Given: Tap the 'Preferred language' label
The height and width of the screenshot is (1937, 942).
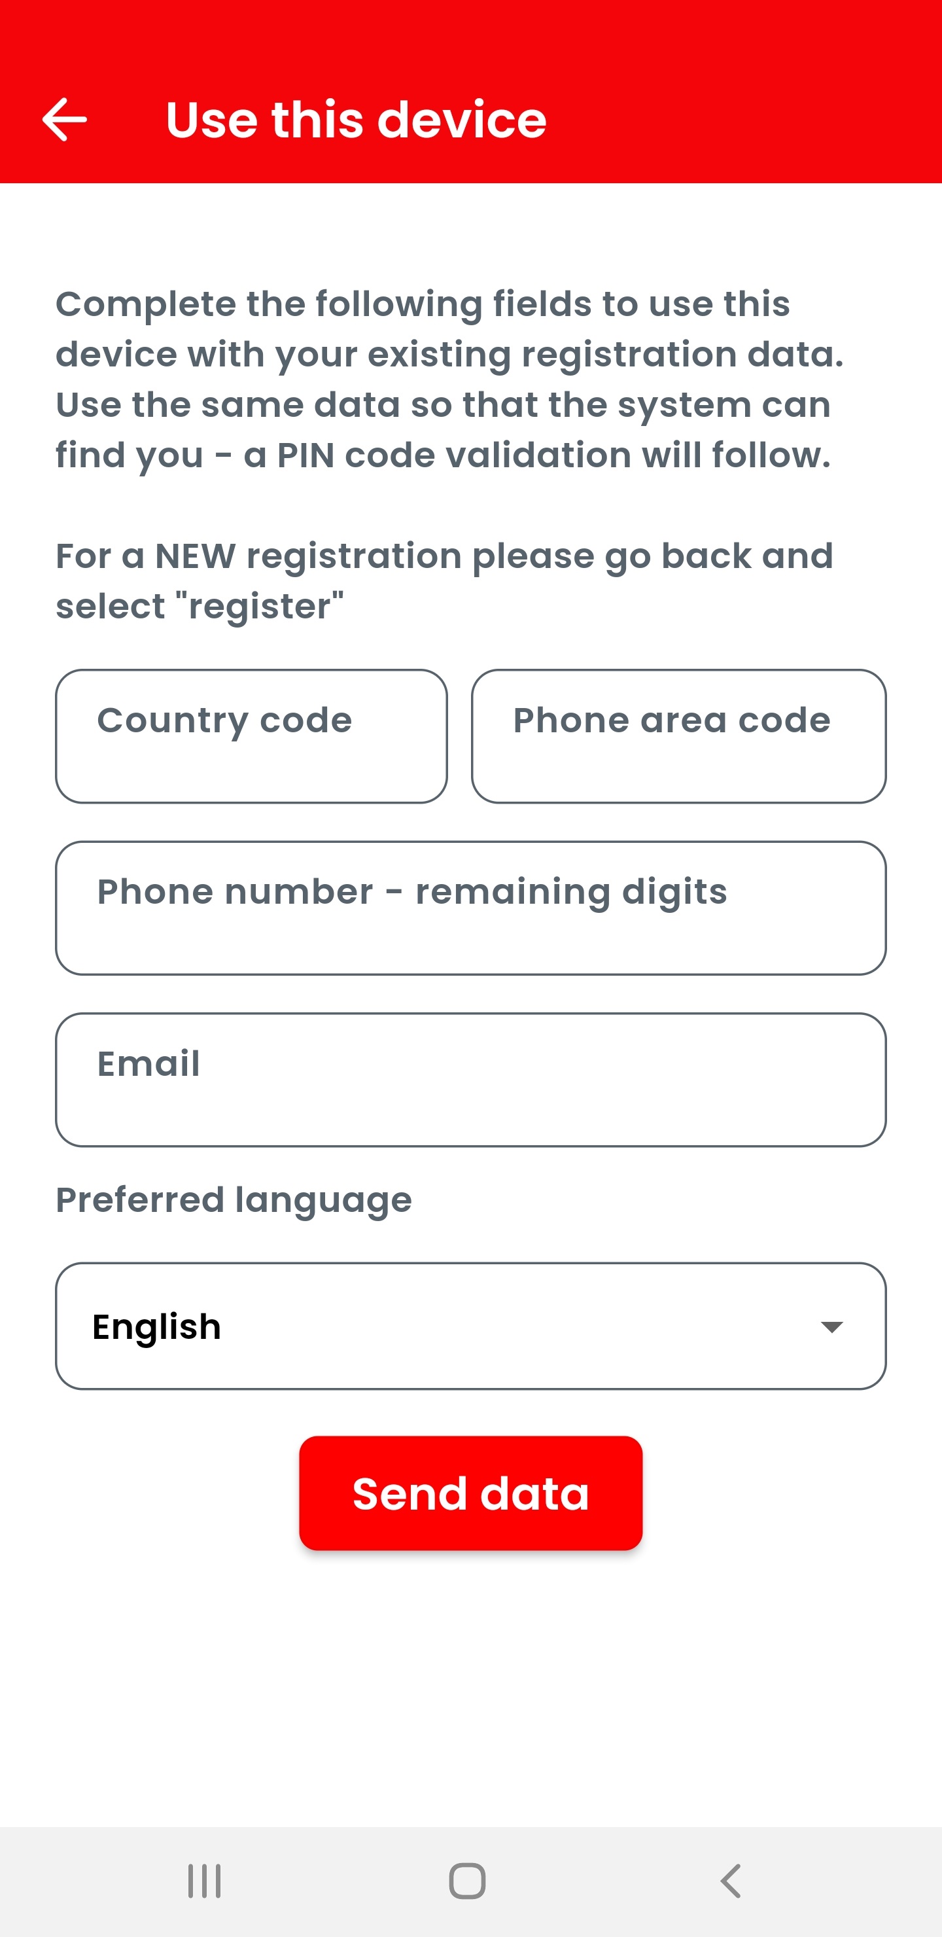Looking at the screenshot, I should [234, 1200].
